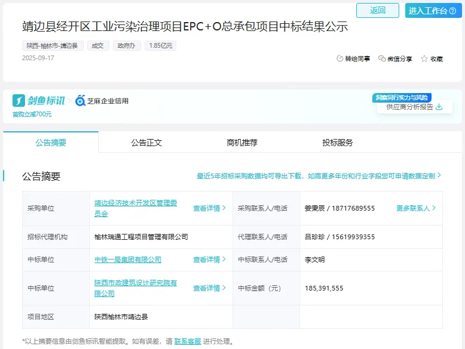
Task: Open the 5-year data export customization link
Action: tap(319, 176)
